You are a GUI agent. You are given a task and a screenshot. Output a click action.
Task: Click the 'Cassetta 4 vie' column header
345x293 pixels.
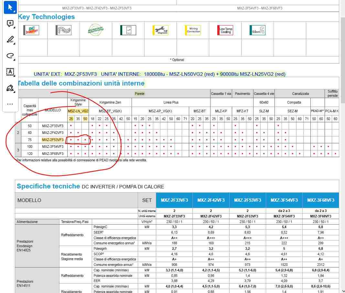[x=264, y=94]
